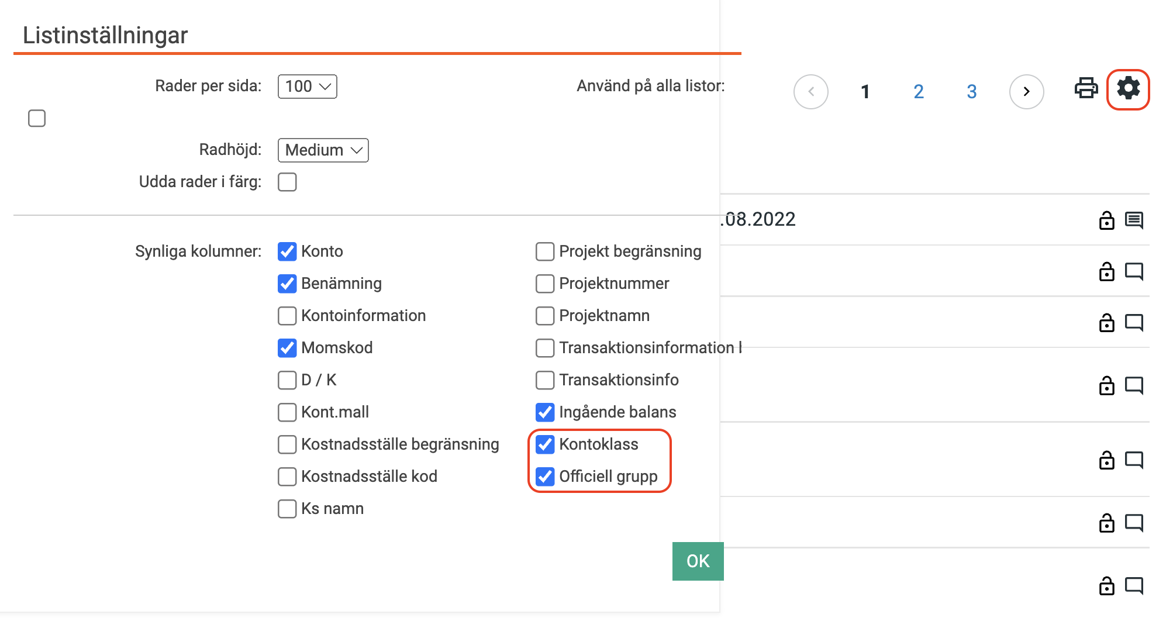The width and height of the screenshot is (1173, 621).
Task: Check the Använd på alla listor box
Action: coord(37,118)
